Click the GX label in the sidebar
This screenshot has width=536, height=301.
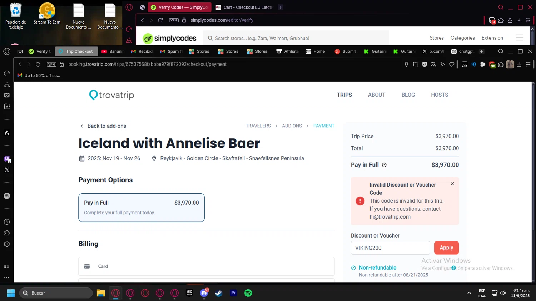(x=6, y=267)
